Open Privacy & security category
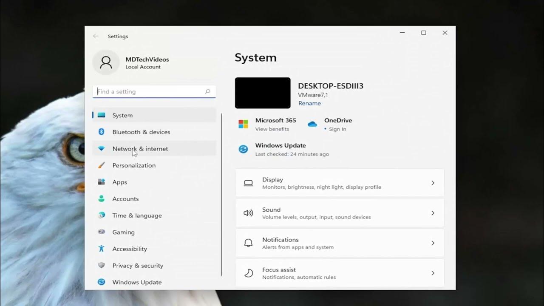The image size is (544, 306). tap(154, 265)
